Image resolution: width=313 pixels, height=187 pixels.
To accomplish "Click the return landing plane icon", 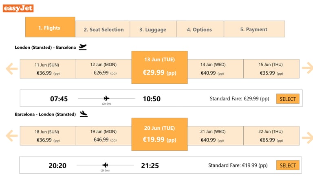I will pos(84,114).
